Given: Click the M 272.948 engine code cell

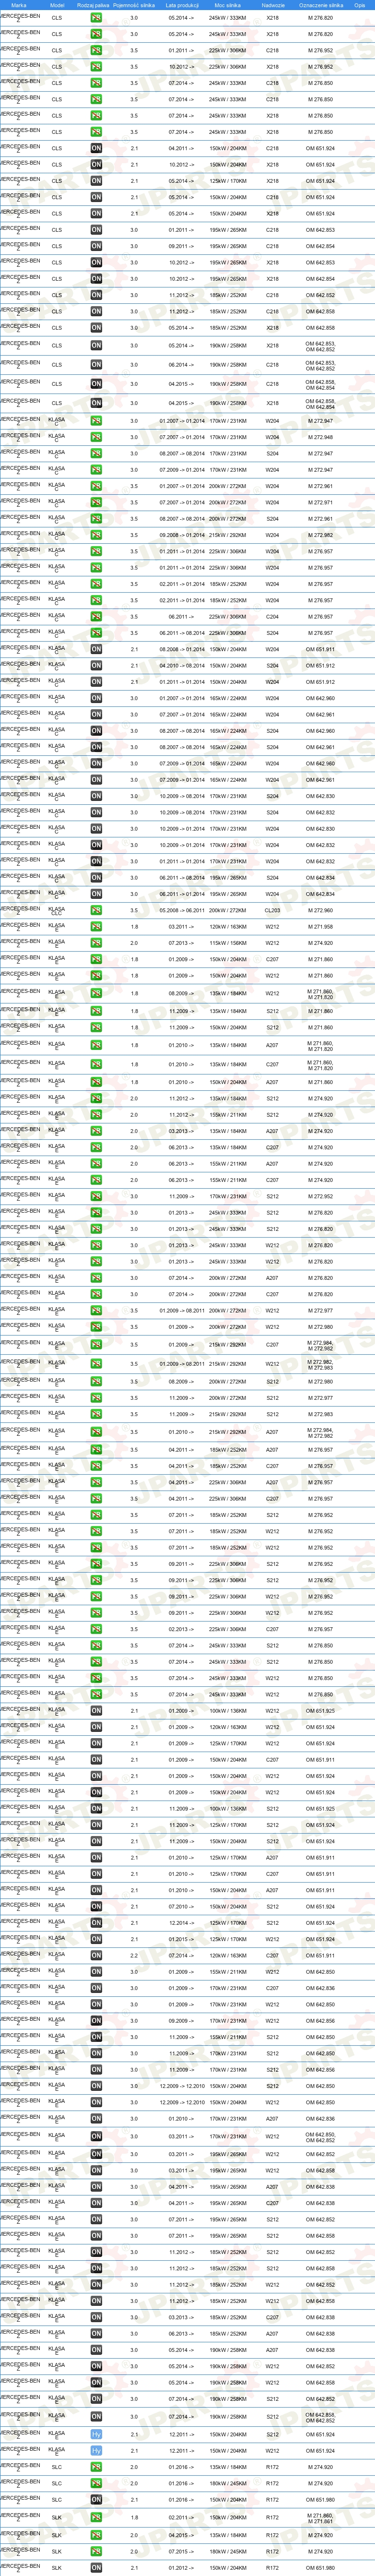Looking at the screenshot, I should [x=321, y=437].
